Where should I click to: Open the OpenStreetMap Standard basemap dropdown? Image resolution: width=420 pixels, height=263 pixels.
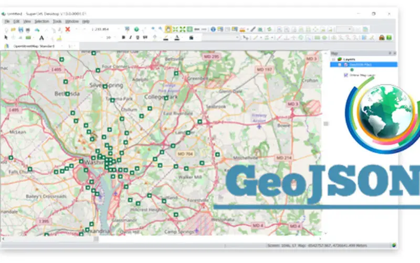click(x=62, y=46)
